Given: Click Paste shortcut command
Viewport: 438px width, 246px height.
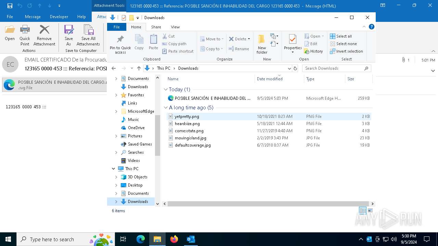Looking at the screenshot, I should 178,51.
